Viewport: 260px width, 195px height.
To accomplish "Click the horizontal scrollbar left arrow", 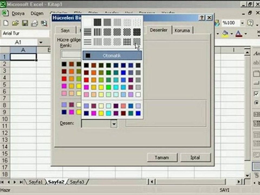I will (x=152, y=182).
